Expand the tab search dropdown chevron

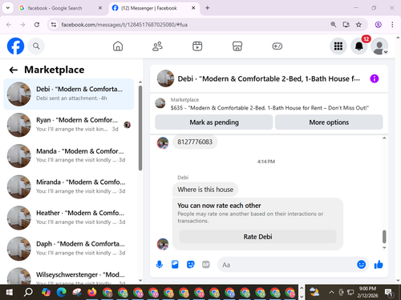click(x=8, y=8)
